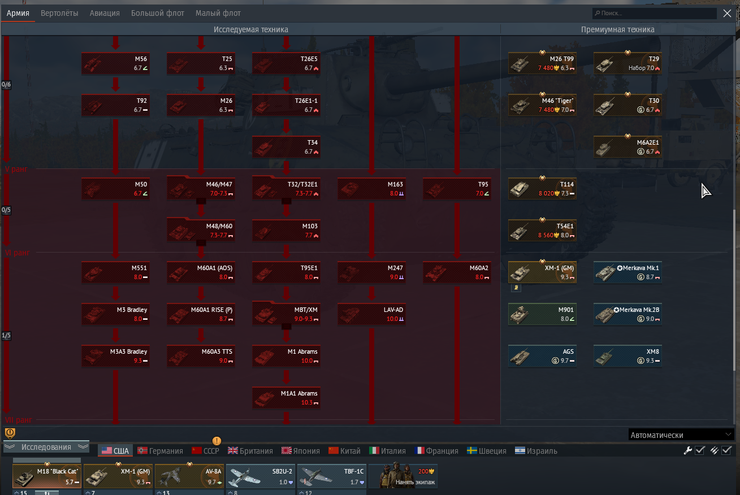Select the M60A3 TTS tank card
Image resolution: width=740 pixels, height=495 pixels.
coord(201,356)
